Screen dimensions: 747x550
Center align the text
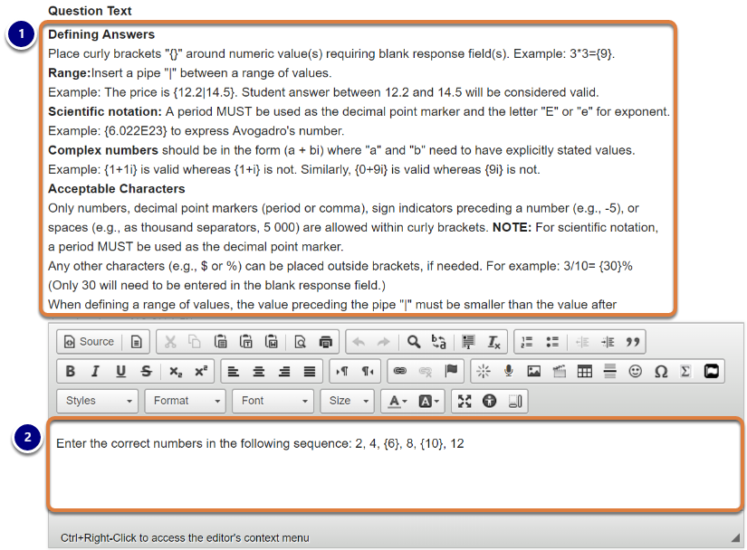click(259, 371)
